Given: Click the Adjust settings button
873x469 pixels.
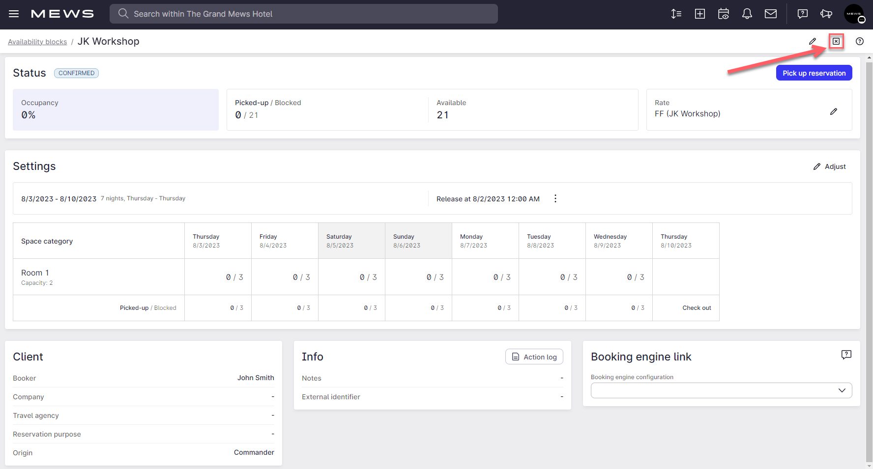Looking at the screenshot, I should pyautogui.click(x=829, y=166).
